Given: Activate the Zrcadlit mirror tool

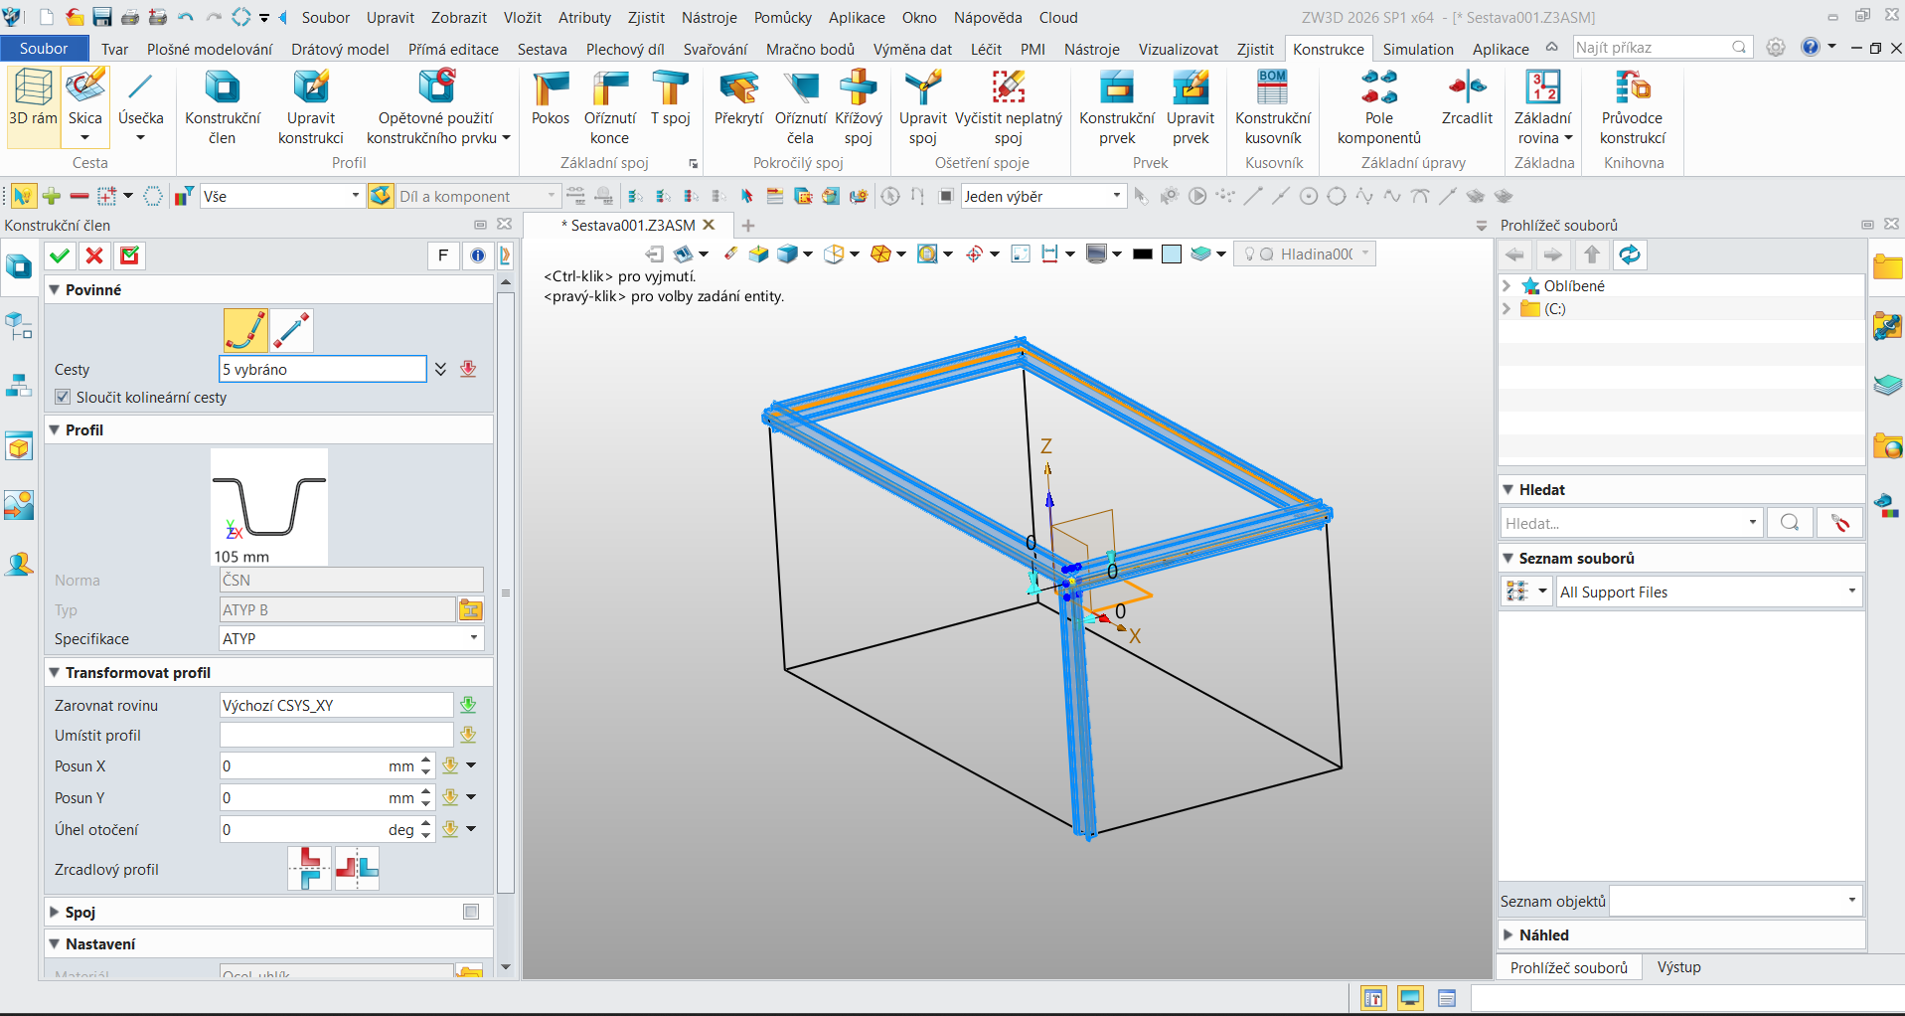Looking at the screenshot, I should (x=1467, y=98).
